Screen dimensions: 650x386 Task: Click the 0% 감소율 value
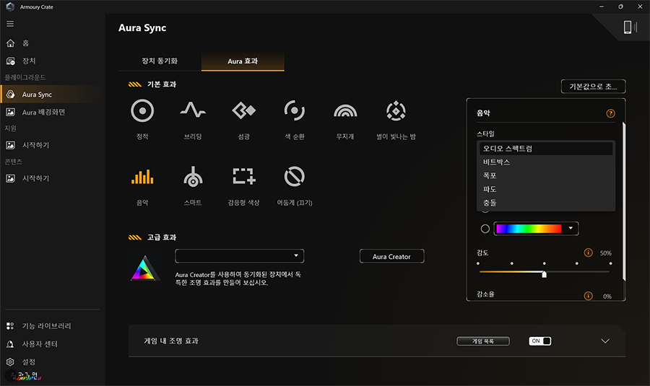(607, 297)
